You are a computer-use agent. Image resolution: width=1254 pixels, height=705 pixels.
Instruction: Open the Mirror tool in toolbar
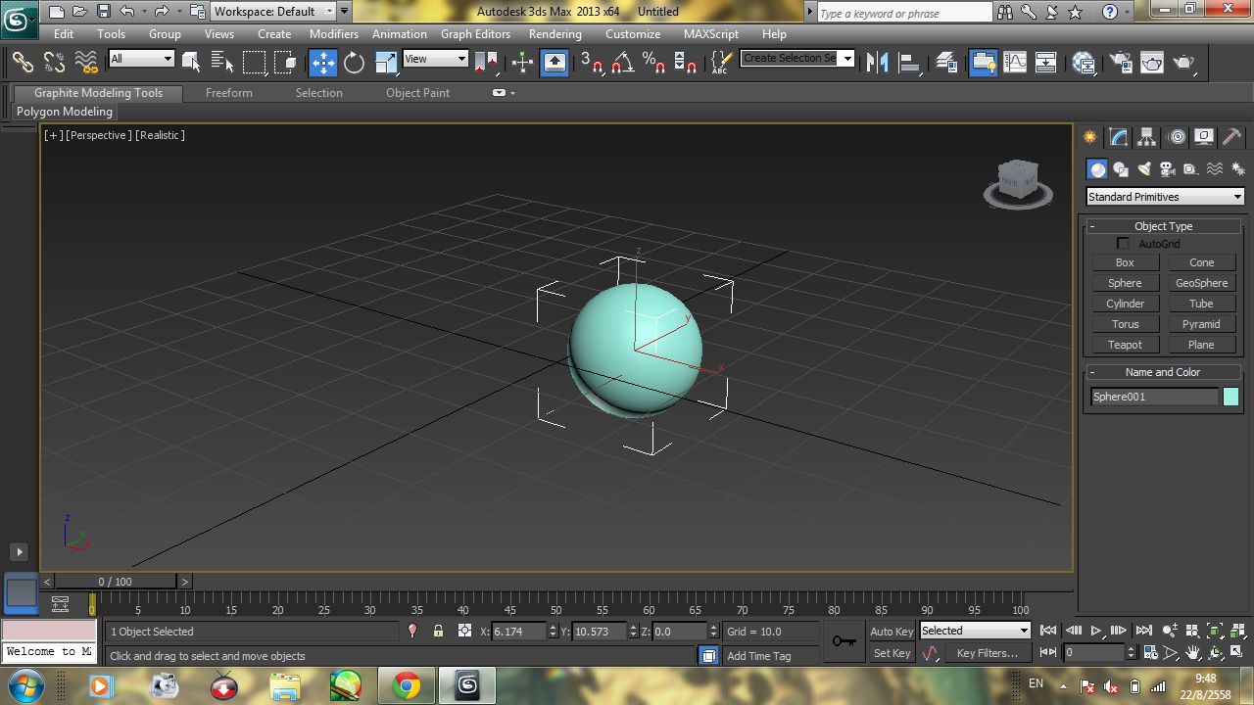[x=878, y=63]
